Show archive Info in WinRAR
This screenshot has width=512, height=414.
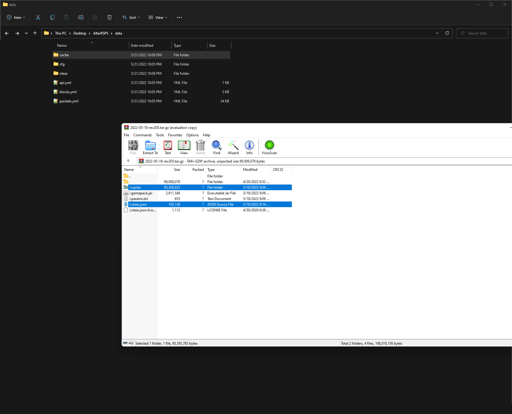coord(249,147)
